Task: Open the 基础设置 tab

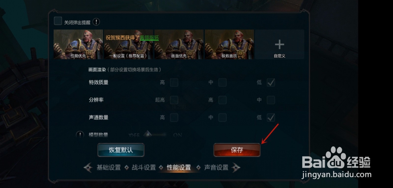Action: coord(108,168)
